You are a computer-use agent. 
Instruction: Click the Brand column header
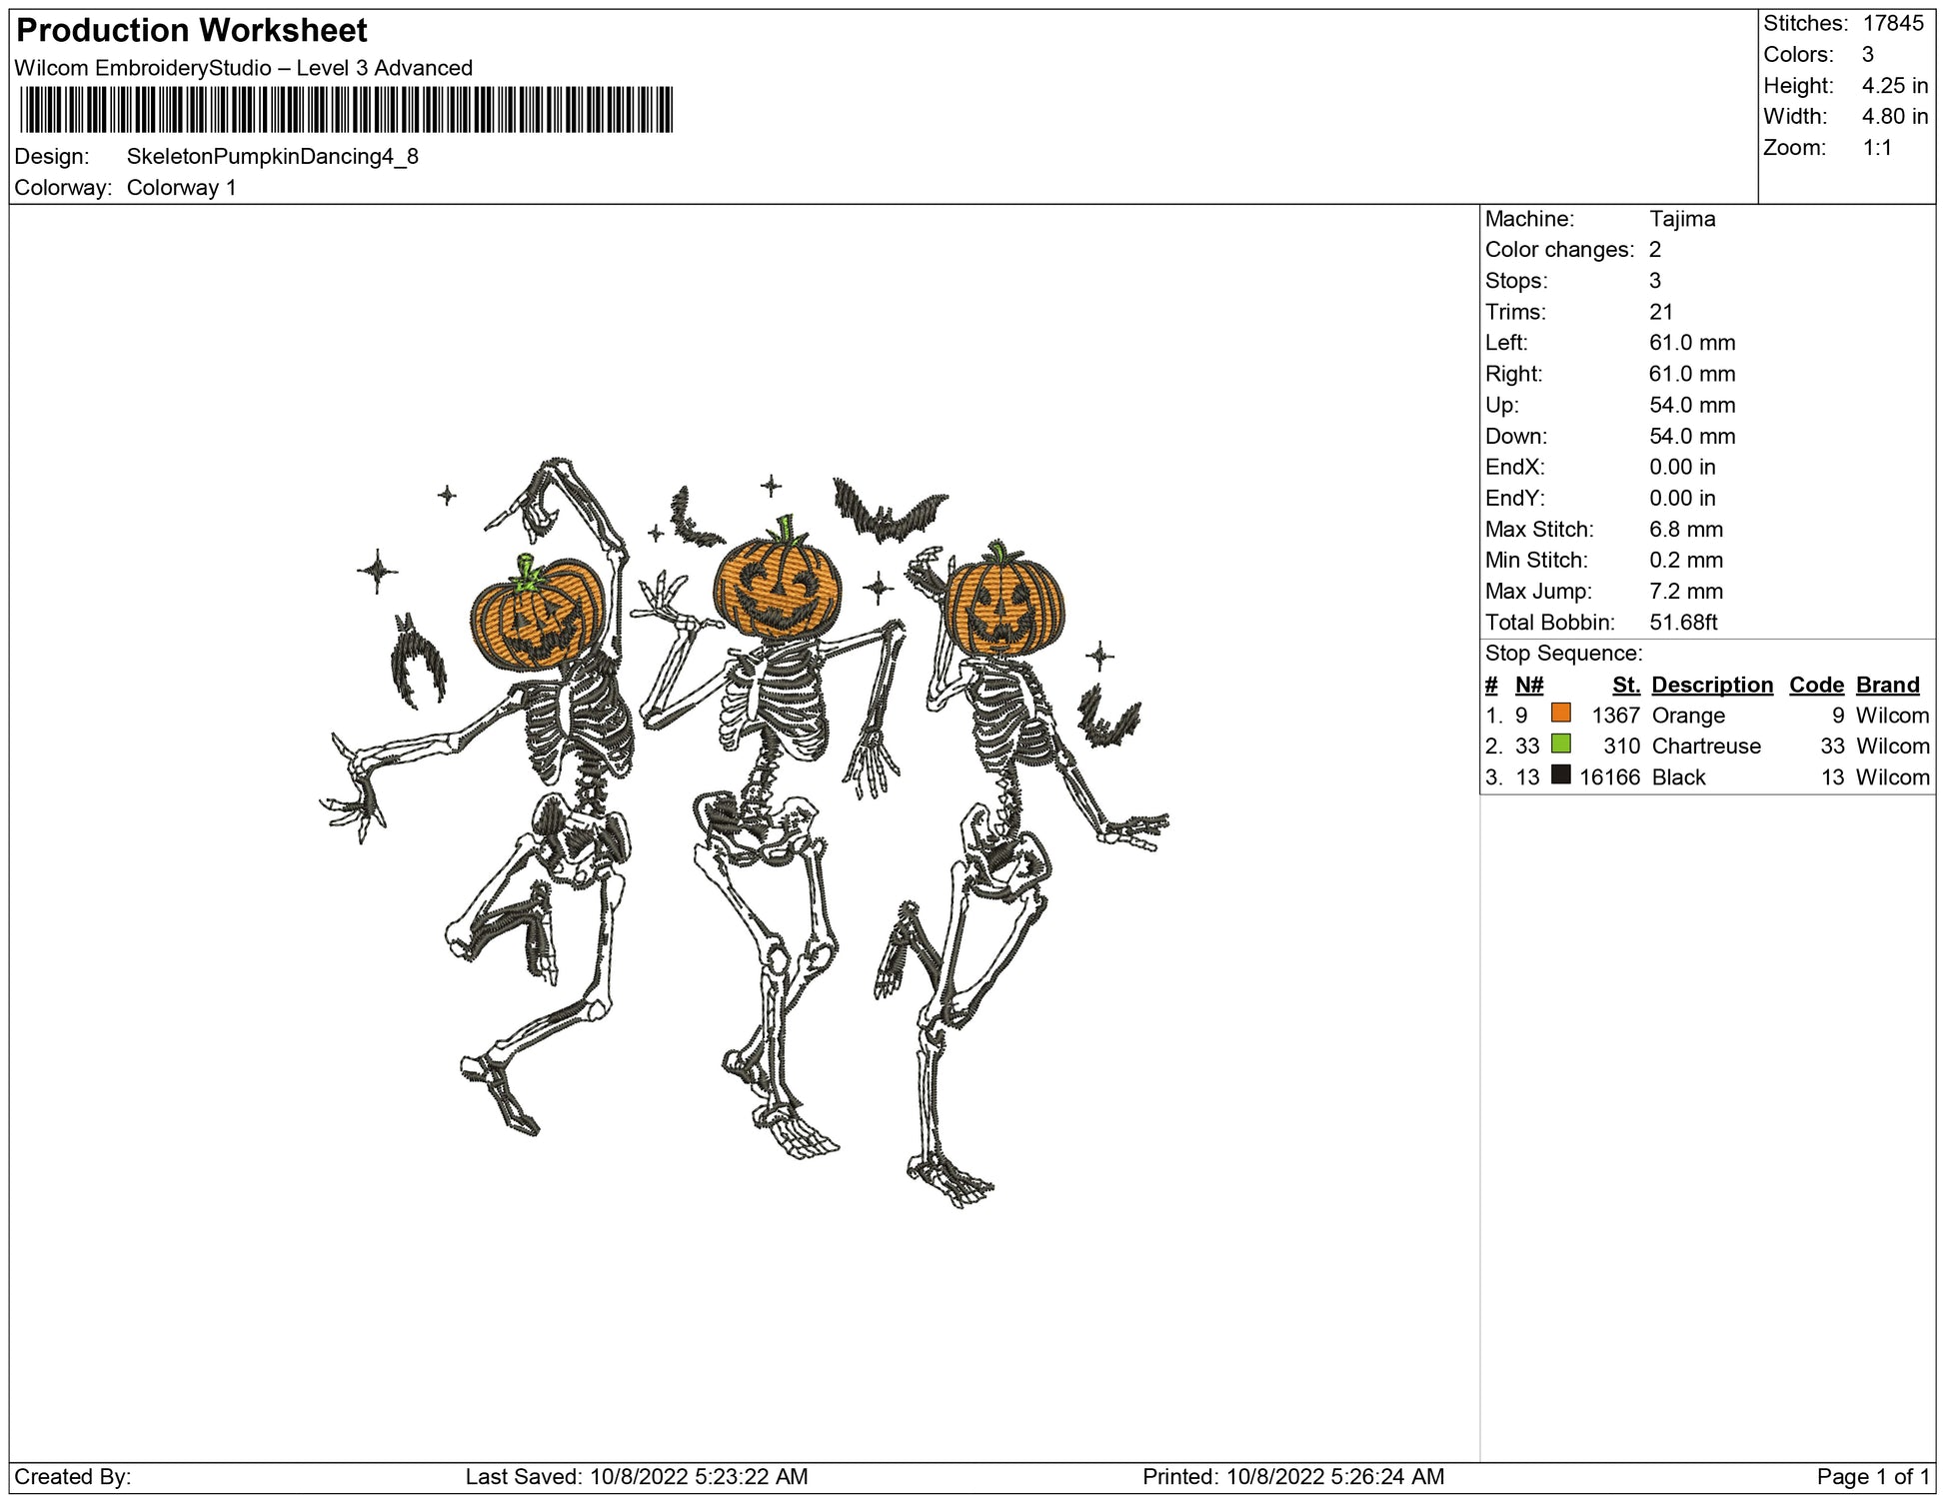(1887, 685)
